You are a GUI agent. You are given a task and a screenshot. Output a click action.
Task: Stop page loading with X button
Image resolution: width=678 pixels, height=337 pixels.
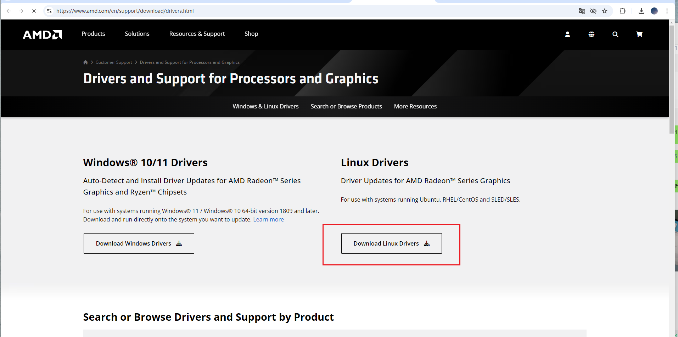pyautogui.click(x=34, y=11)
